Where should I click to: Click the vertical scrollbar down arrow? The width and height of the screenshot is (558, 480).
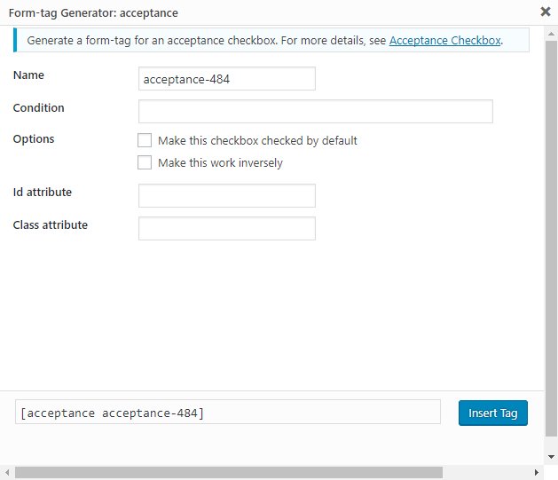pos(551,459)
